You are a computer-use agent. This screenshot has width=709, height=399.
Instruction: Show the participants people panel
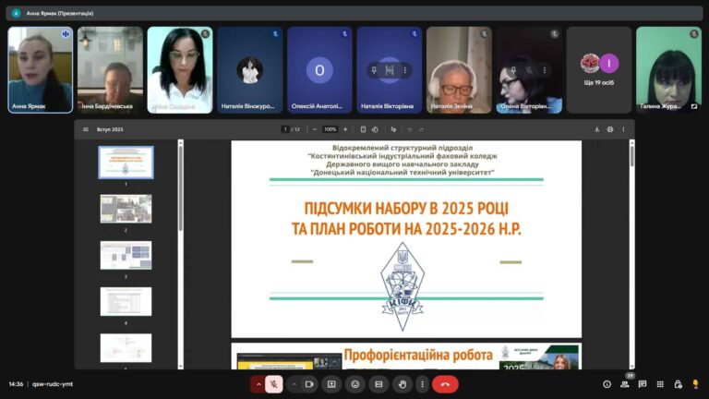tap(625, 384)
